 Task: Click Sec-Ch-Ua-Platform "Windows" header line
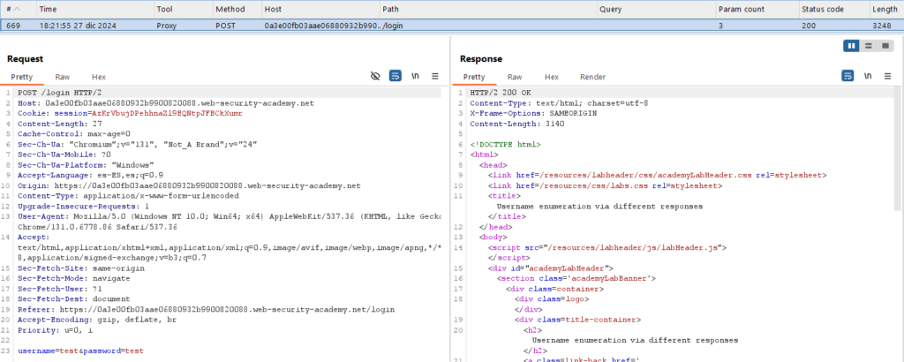(86, 165)
